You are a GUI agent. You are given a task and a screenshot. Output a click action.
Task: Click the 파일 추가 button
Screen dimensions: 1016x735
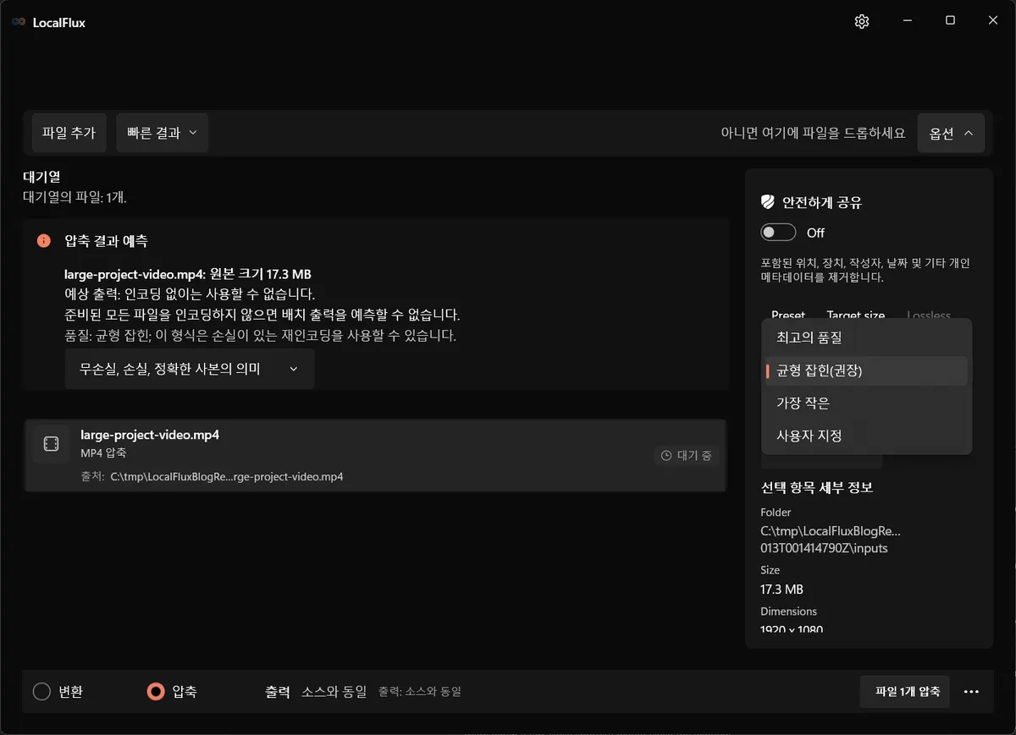pyautogui.click(x=69, y=133)
